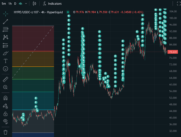This screenshot has height=137, width=181.
Task: Activate the zoom in tool
Action: (5, 87)
